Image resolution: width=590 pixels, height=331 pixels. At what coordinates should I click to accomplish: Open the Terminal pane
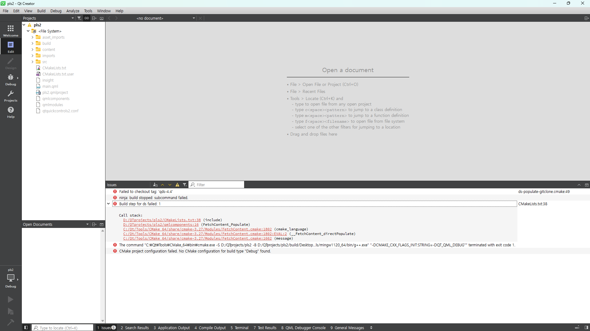240,328
